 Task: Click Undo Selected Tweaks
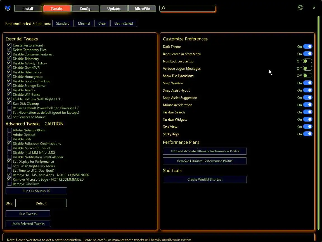[x=28, y=224]
